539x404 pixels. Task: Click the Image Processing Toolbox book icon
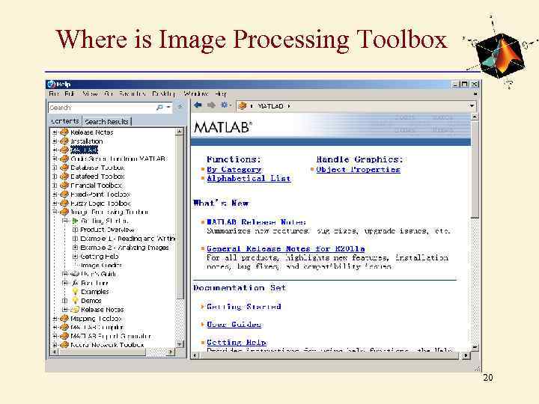coord(64,212)
